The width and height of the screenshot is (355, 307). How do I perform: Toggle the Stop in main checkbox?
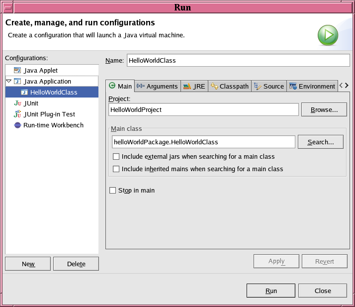112,190
